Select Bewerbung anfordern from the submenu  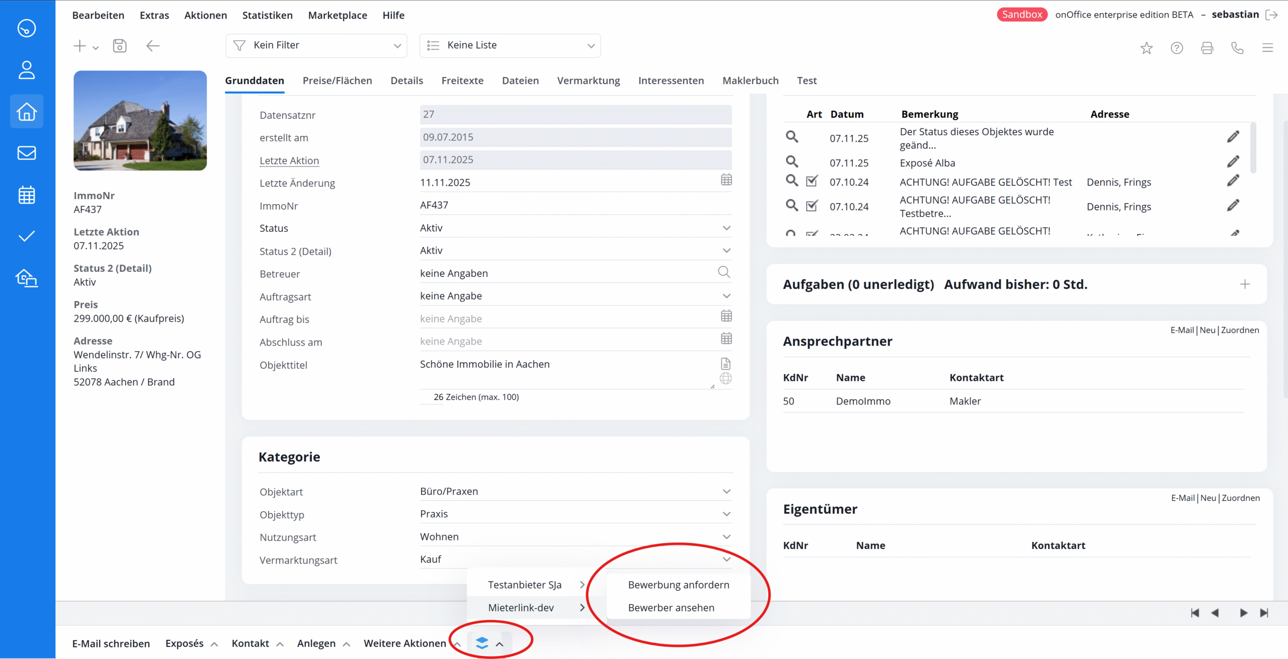tap(678, 585)
